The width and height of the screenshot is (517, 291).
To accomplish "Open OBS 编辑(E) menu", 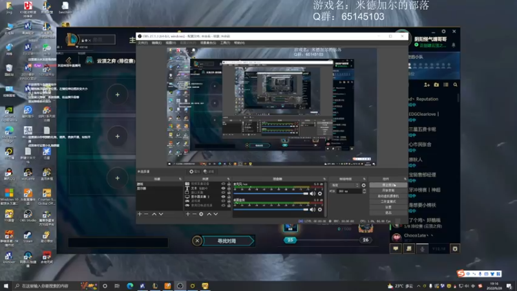I will tap(156, 43).
